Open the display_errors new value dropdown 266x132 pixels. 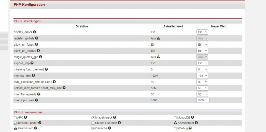click(202, 32)
